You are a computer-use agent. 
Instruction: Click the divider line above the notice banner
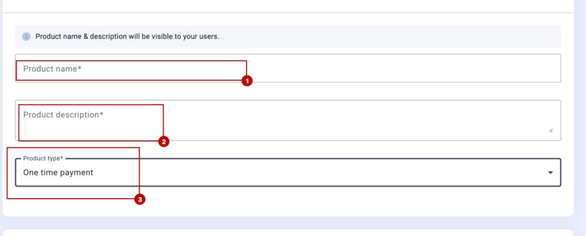(x=288, y=13)
